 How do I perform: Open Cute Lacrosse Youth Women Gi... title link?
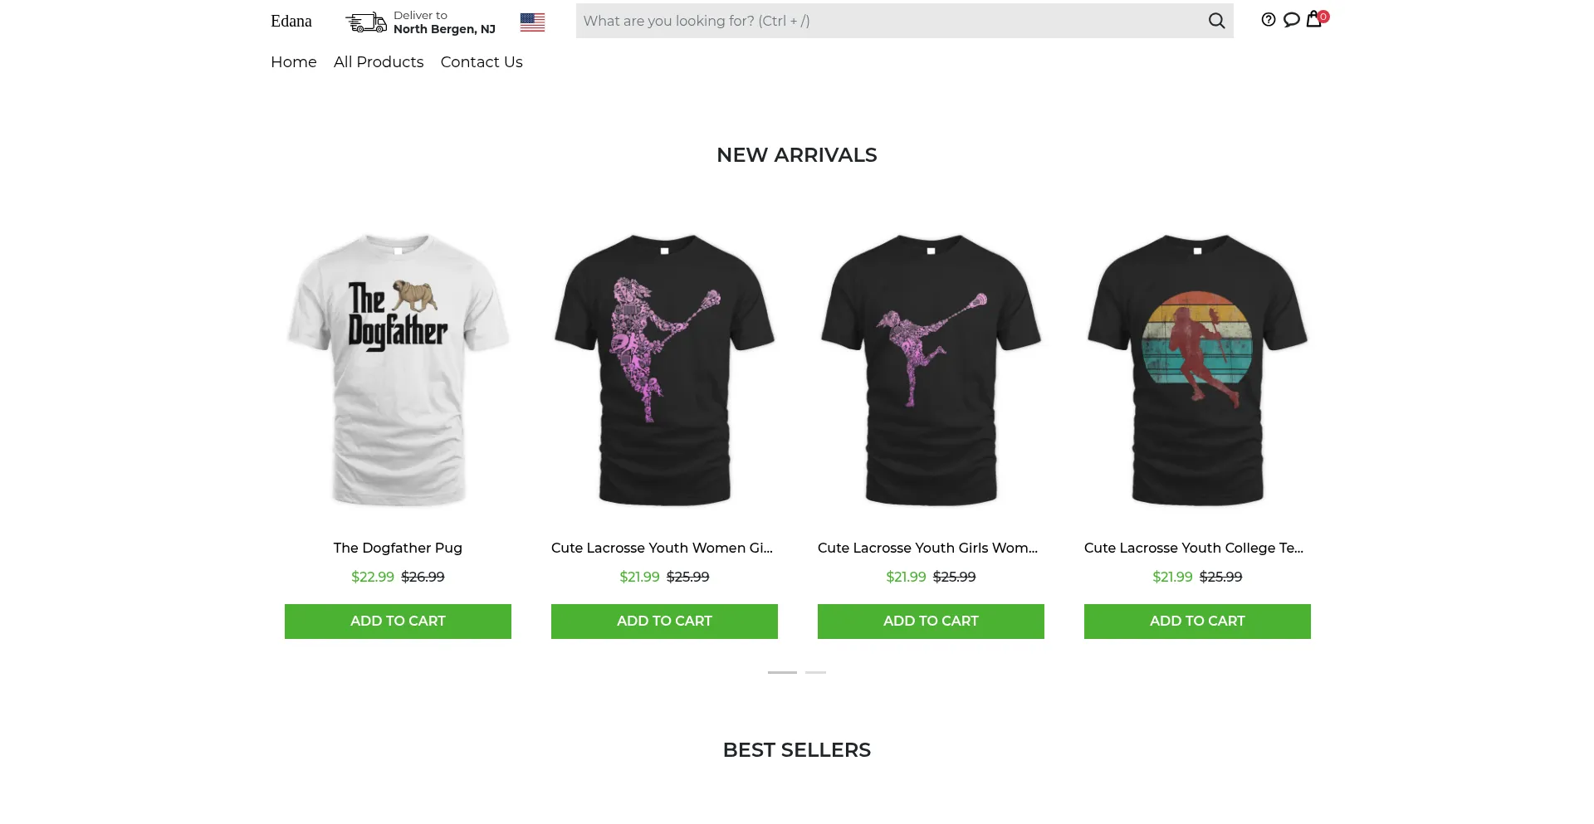[x=662, y=548]
